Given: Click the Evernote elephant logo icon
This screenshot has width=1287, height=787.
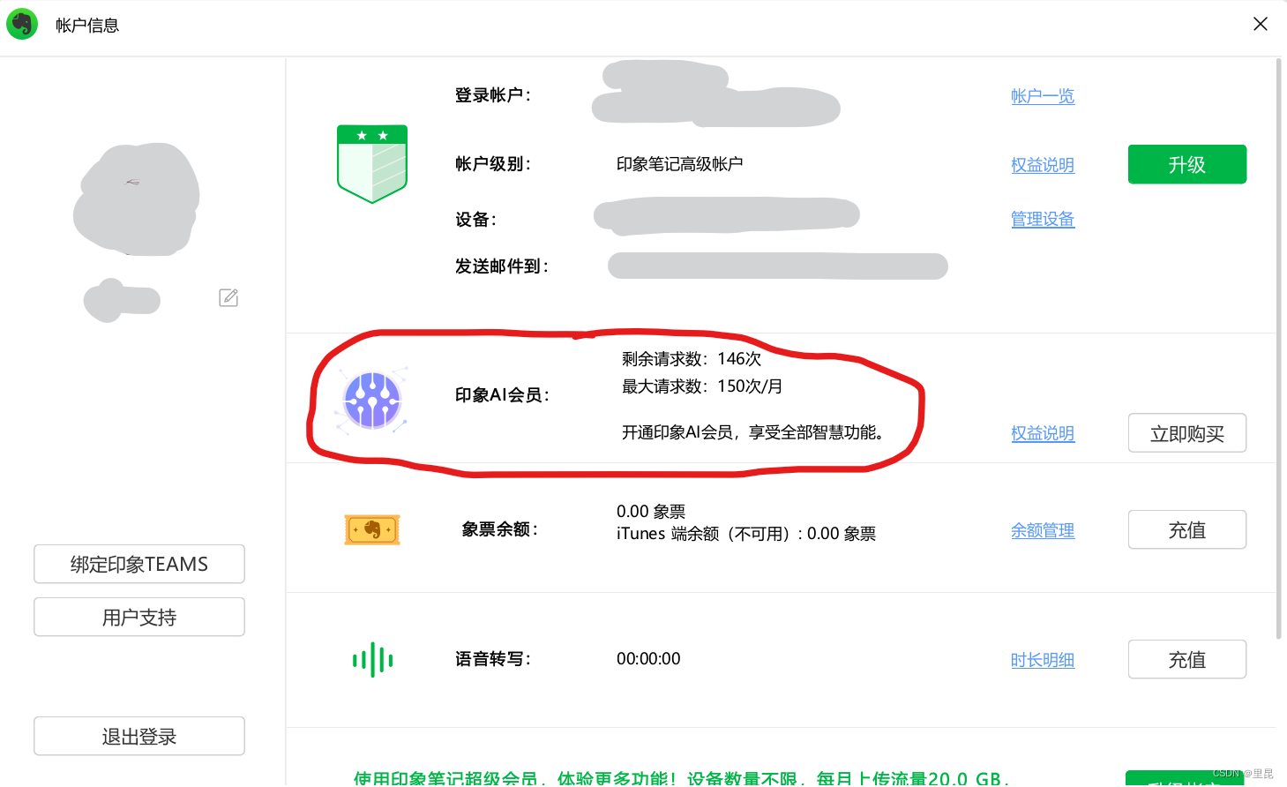Looking at the screenshot, I should pos(22,24).
